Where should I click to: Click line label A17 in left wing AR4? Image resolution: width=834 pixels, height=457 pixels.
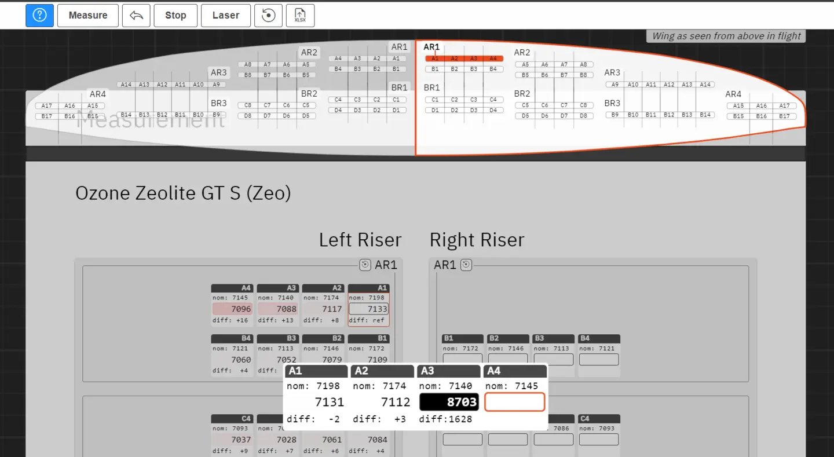(46, 105)
